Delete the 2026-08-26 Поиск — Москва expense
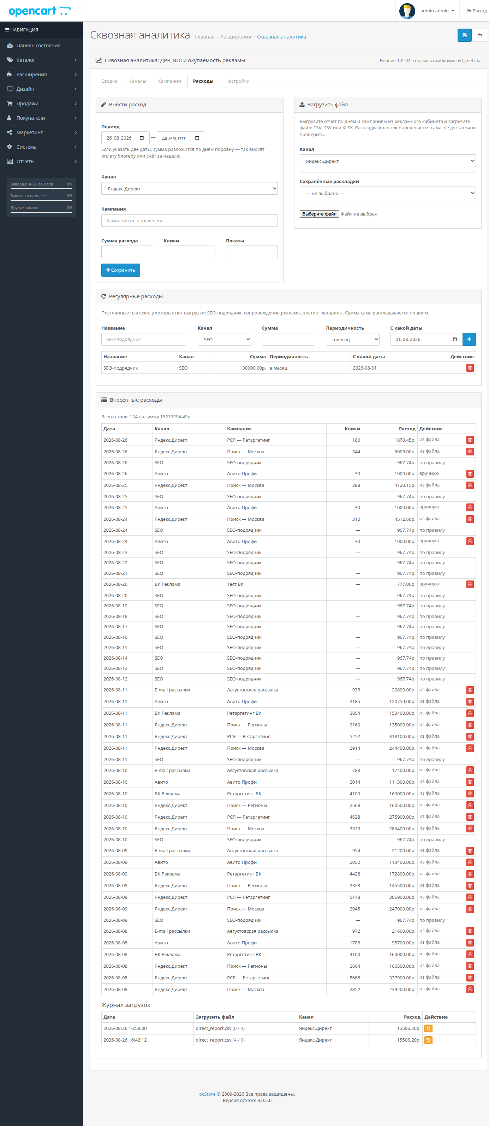This screenshot has height=1126, width=489. [x=470, y=452]
